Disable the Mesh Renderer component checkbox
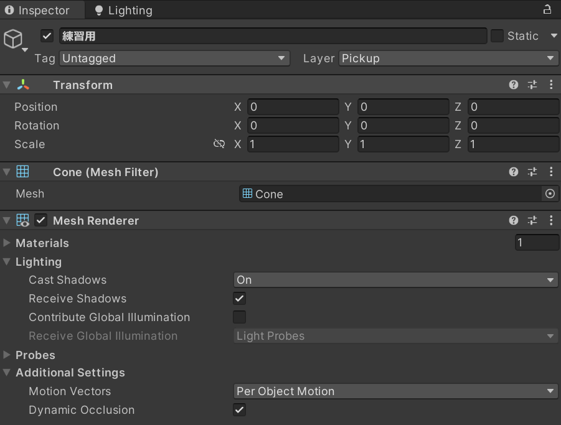The image size is (561, 425). click(41, 220)
